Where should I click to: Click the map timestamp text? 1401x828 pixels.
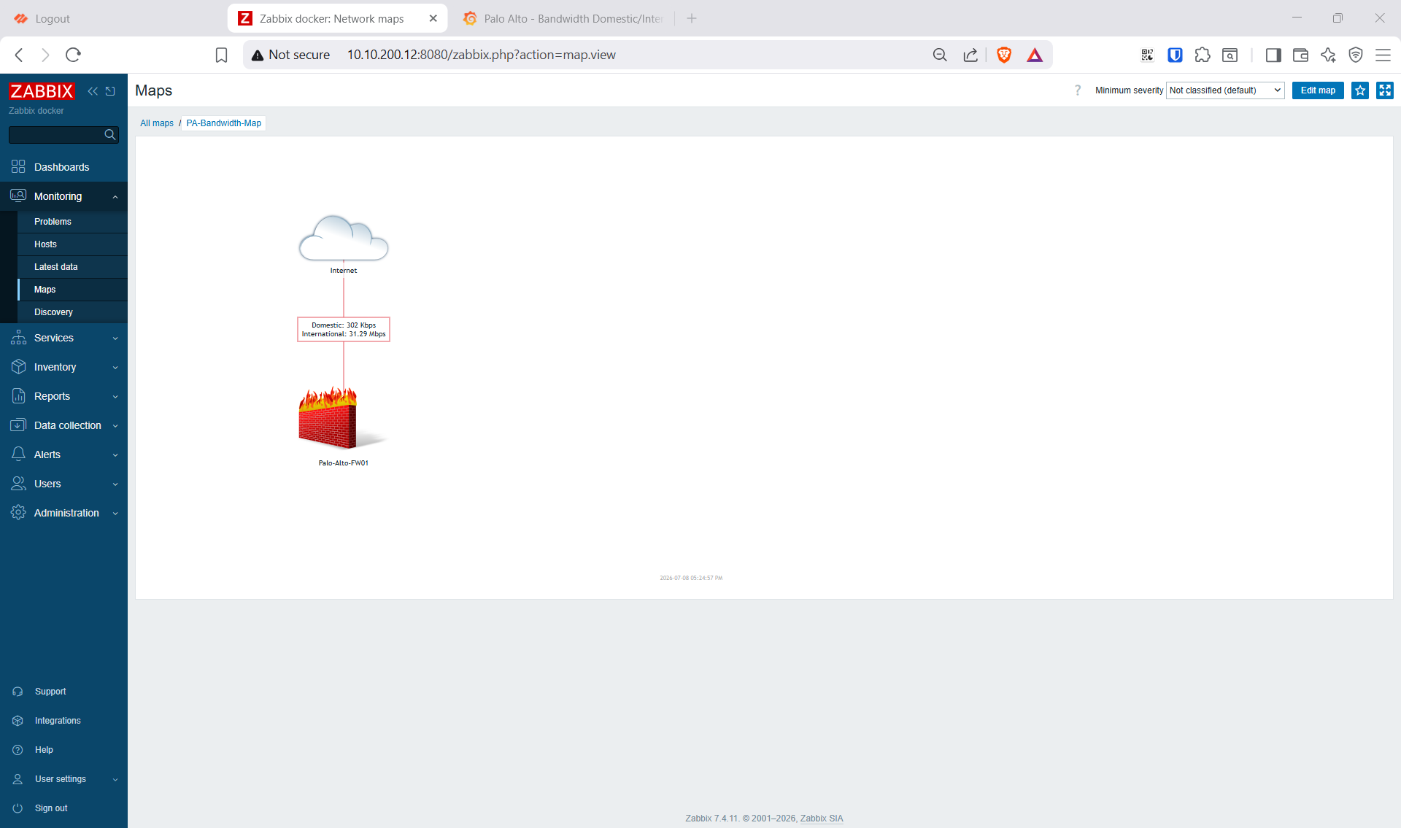tap(691, 578)
